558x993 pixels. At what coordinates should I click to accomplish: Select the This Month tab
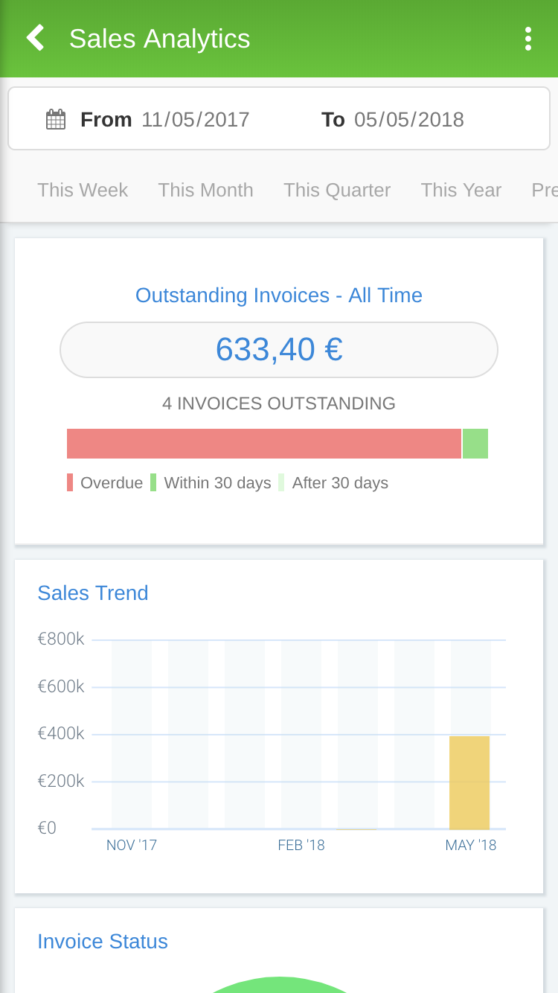coord(205,190)
